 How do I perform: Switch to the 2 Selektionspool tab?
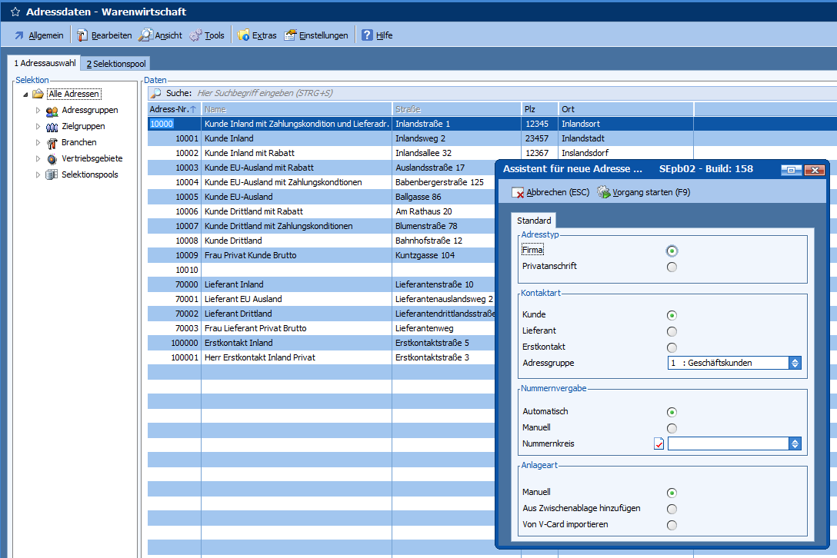coord(116,64)
